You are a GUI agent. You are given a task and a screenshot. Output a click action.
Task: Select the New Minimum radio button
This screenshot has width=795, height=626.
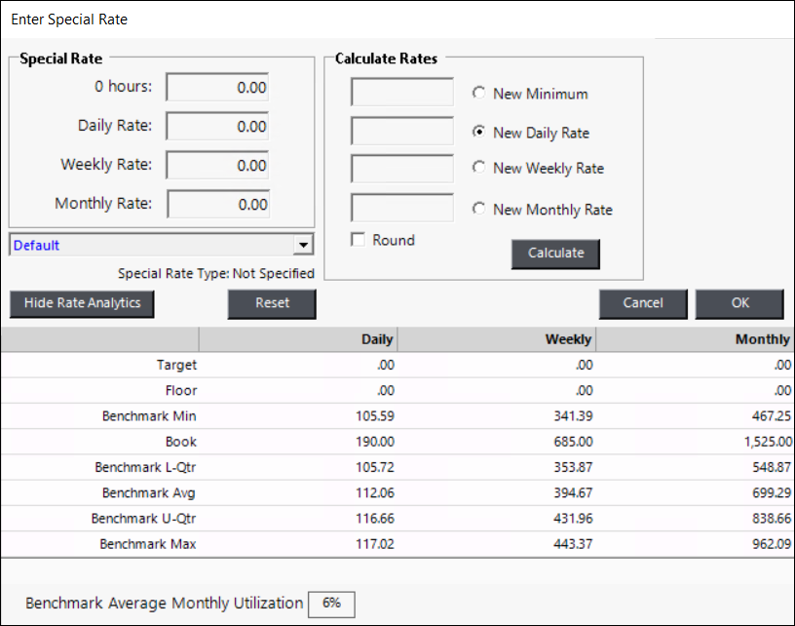click(478, 94)
